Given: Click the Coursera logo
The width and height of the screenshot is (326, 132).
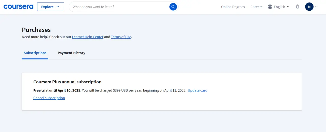Looking at the screenshot, I should pos(18,7).
